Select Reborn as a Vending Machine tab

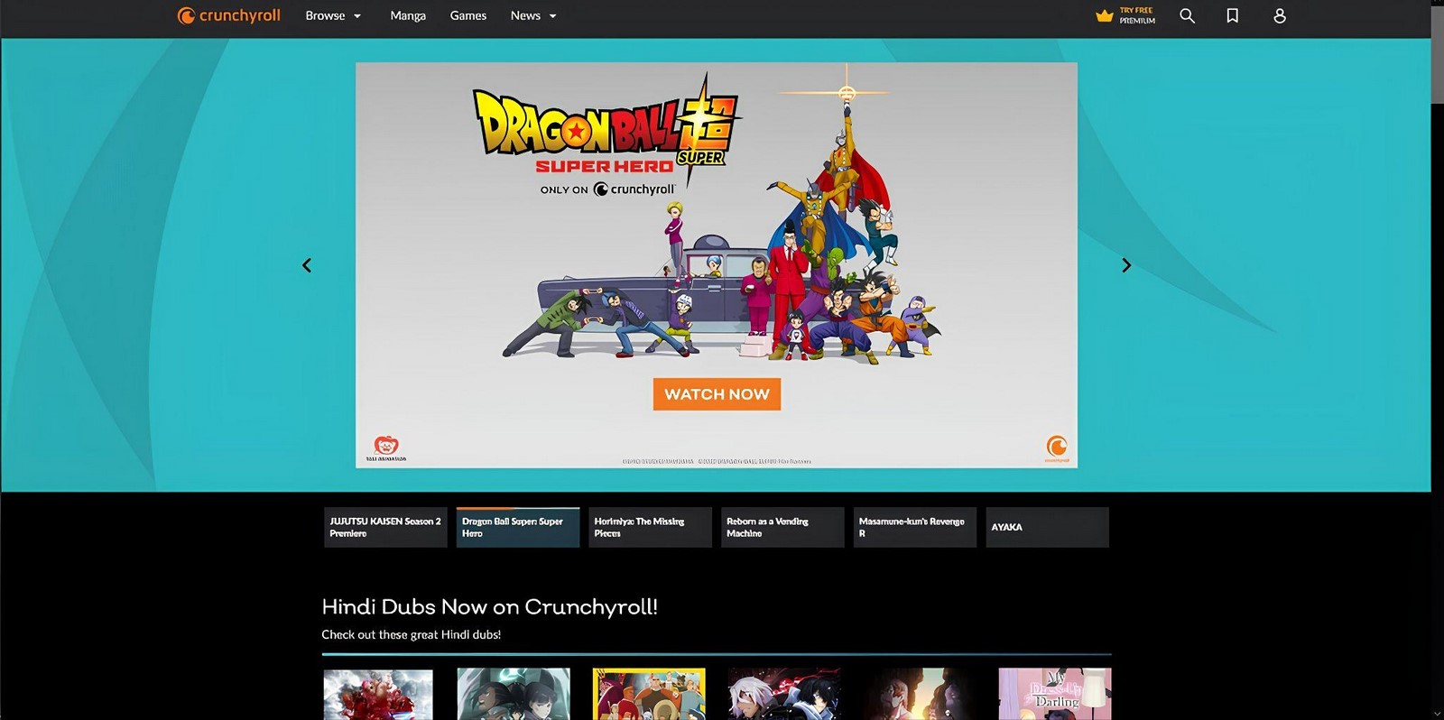782,527
